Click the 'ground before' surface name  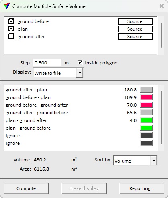33,21
